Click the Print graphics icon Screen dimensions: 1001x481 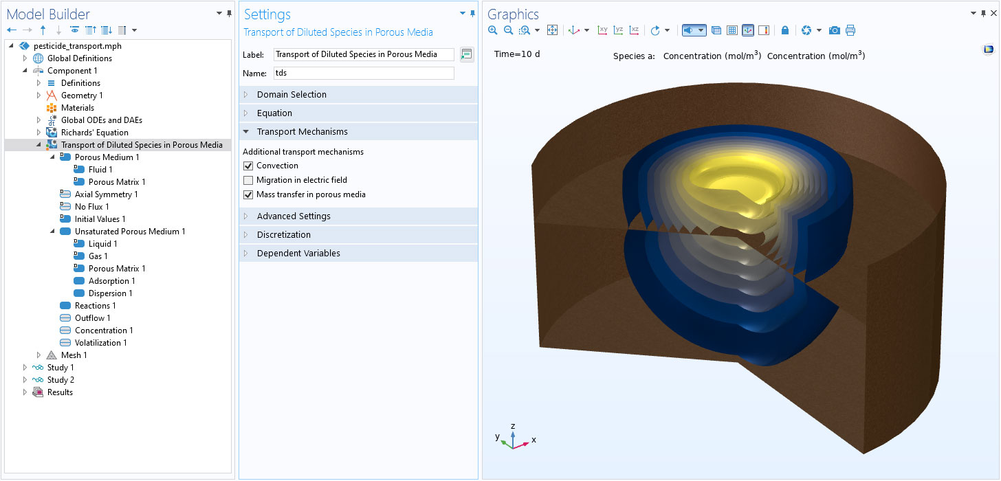pyautogui.click(x=850, y=30)
